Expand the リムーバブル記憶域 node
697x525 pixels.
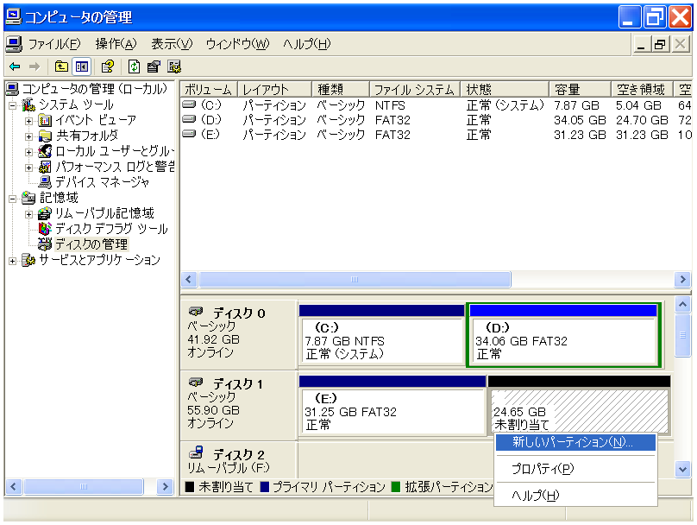pyautogui.click(x=28, y=214)
